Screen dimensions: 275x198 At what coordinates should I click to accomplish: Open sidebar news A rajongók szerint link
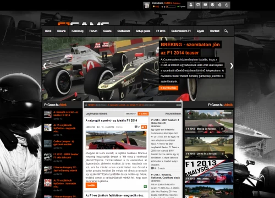coord(65,114)
